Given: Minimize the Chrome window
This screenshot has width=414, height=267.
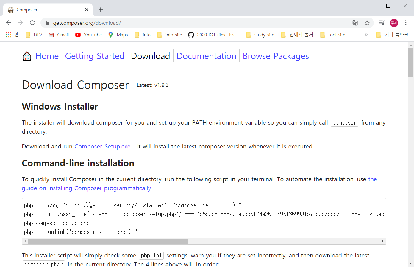Looking at the screenshot, I should [371, 6].
